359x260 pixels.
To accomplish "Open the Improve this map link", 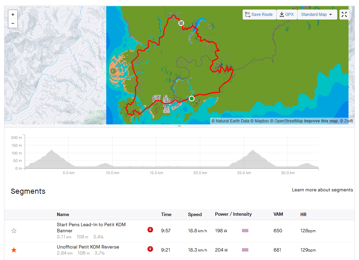I will pyautogui.click(x=321, y=121).
